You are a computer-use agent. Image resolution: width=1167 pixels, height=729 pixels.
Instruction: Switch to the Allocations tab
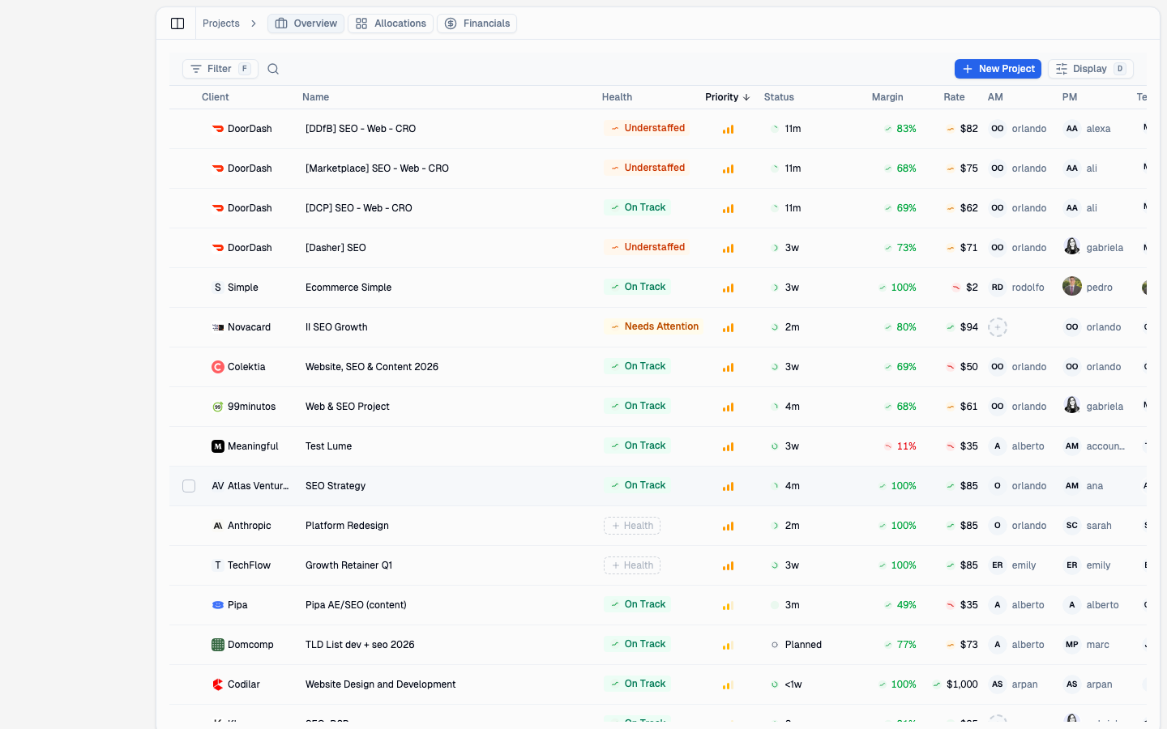[391, 23]
